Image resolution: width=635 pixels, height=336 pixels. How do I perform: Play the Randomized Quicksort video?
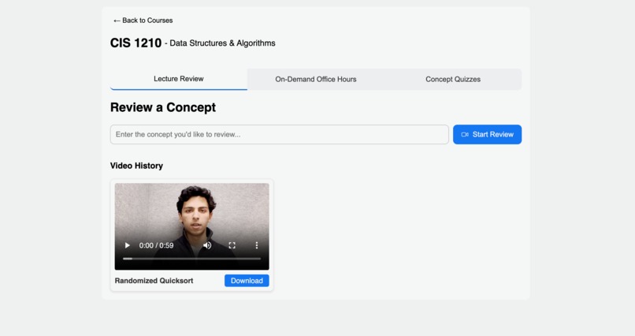coord(127,245)
